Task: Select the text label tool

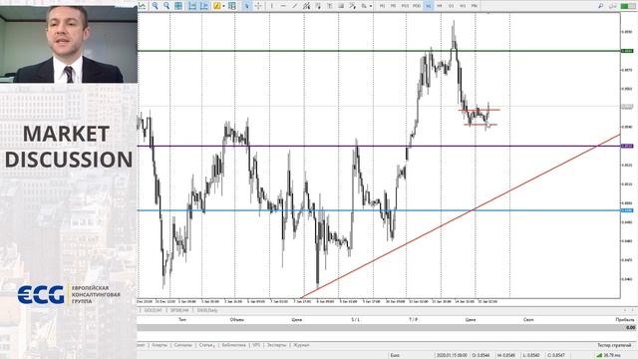Action: 330,6
